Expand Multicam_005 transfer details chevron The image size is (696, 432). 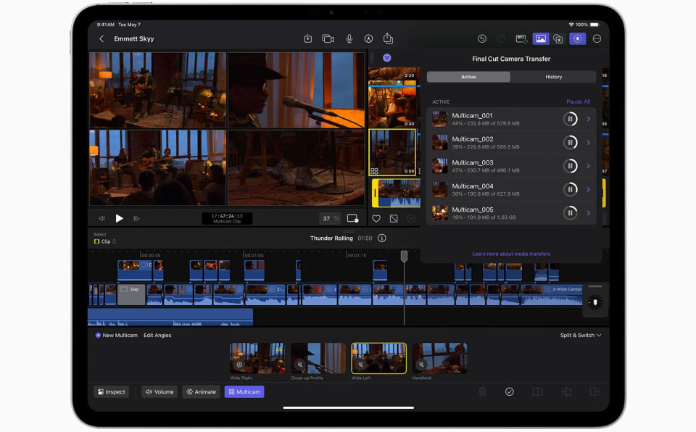point(588,213)
